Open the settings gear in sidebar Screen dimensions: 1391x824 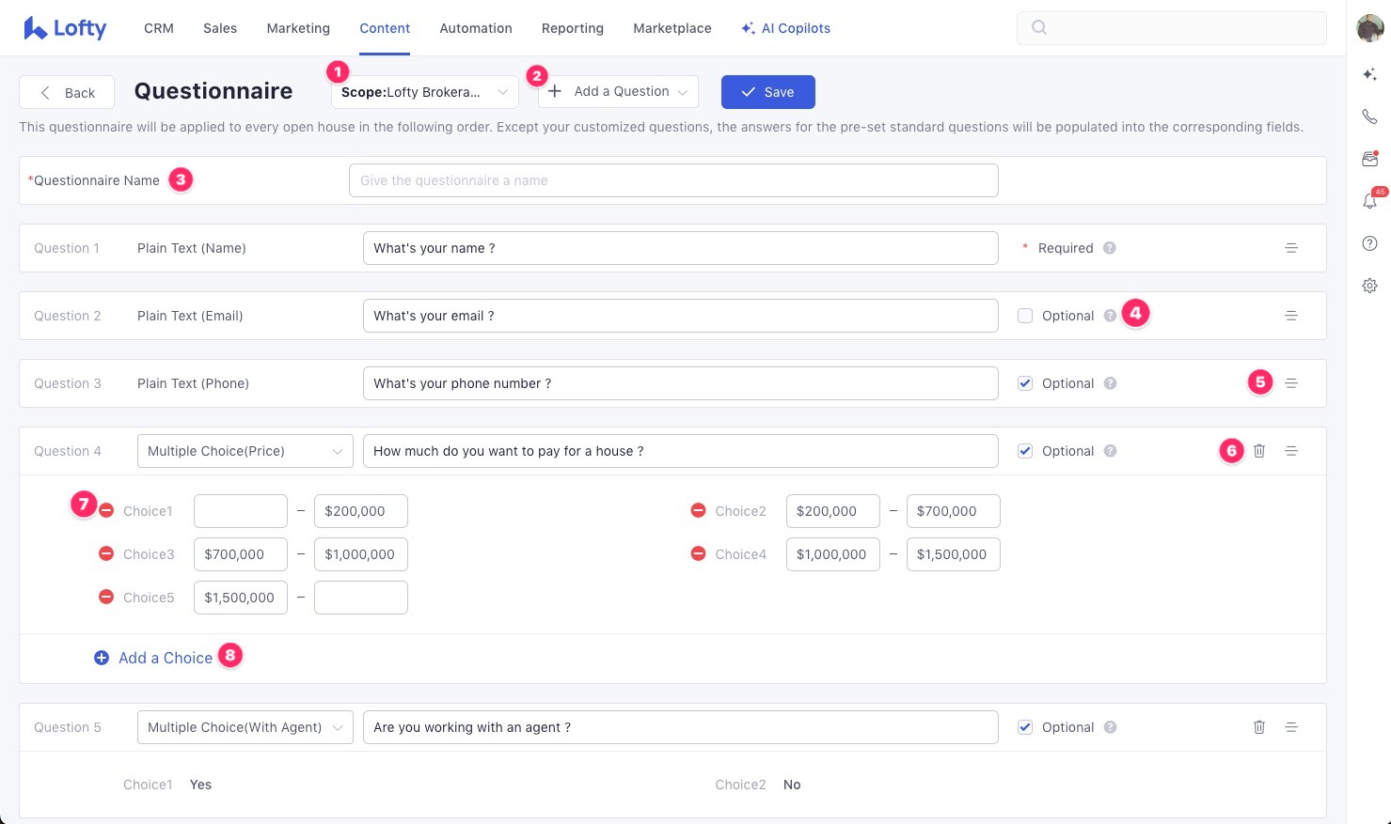(x=1369, y=286)
